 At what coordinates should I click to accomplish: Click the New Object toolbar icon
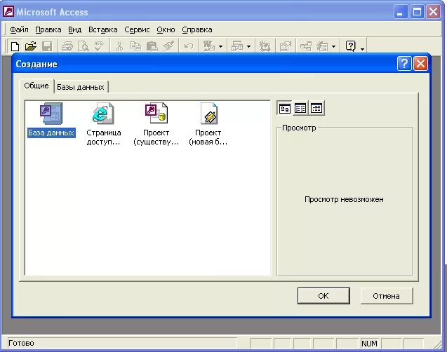tap(322, 46)
